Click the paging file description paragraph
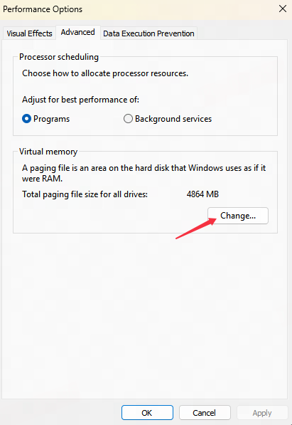Image resolution: width=292 pixels, height=425 pixels. click(144, 173)
